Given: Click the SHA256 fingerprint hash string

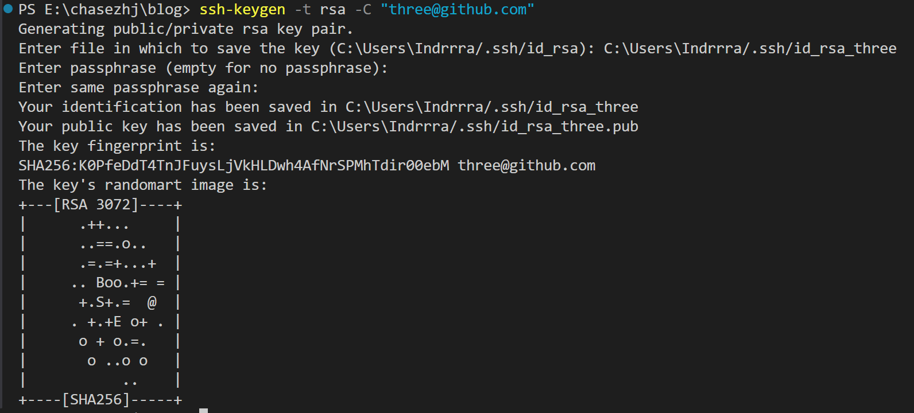Looking at the screenshot, I should pyautogui.click(x=234, y=166).
